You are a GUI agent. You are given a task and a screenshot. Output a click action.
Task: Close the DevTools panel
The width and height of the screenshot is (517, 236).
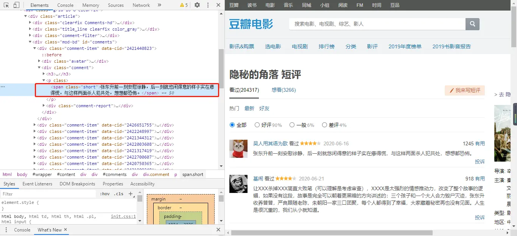218,5
